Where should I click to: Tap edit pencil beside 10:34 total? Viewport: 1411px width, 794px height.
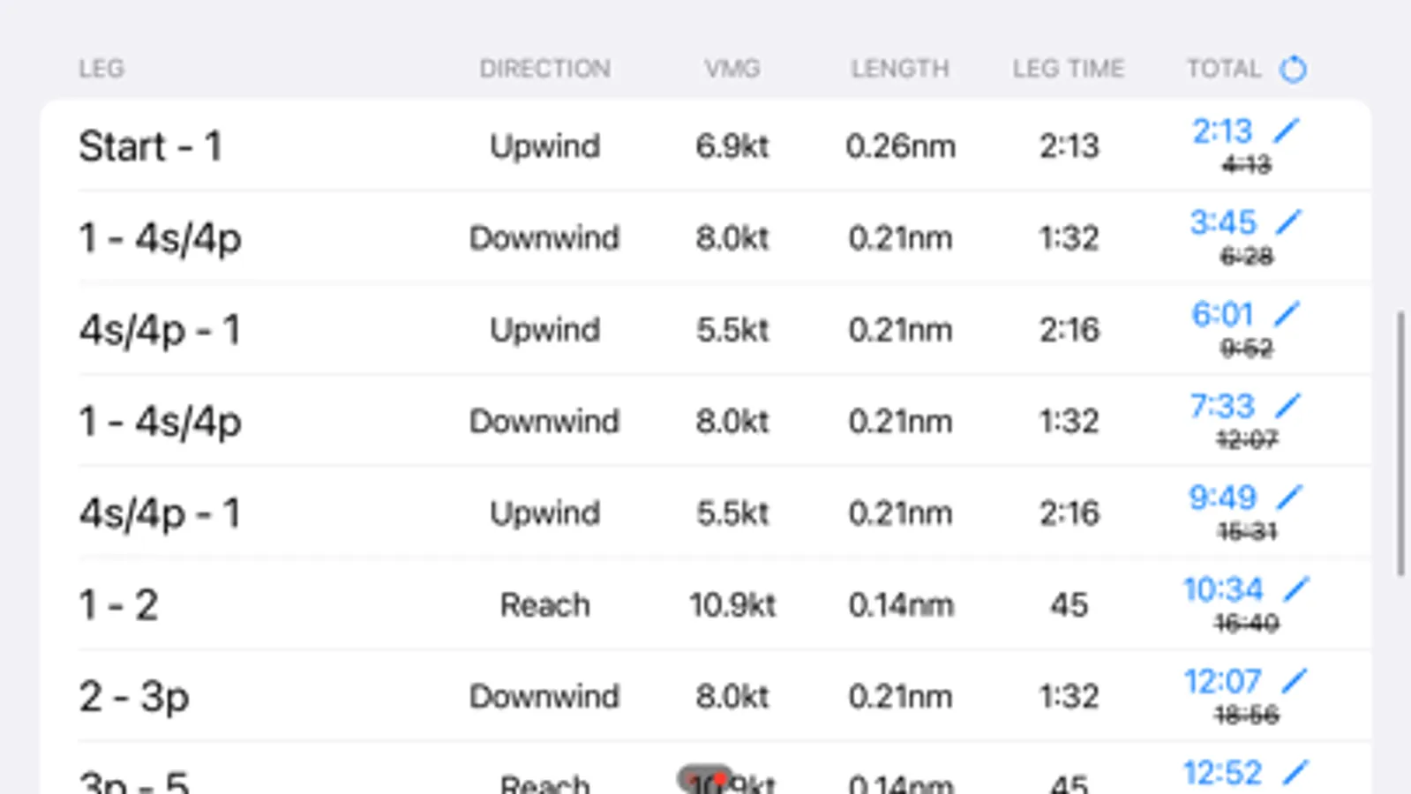[x=1296, y=588]
